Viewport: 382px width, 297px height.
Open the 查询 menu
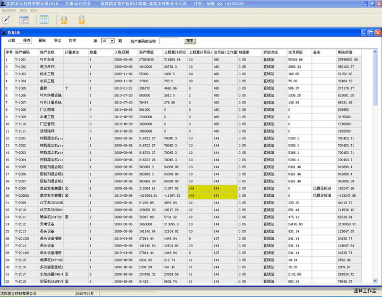coord(23,10)
